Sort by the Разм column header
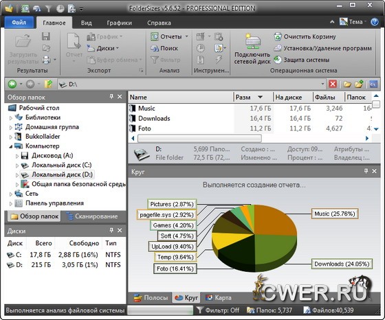Screen dimensions: 385x320 (253, 97)
